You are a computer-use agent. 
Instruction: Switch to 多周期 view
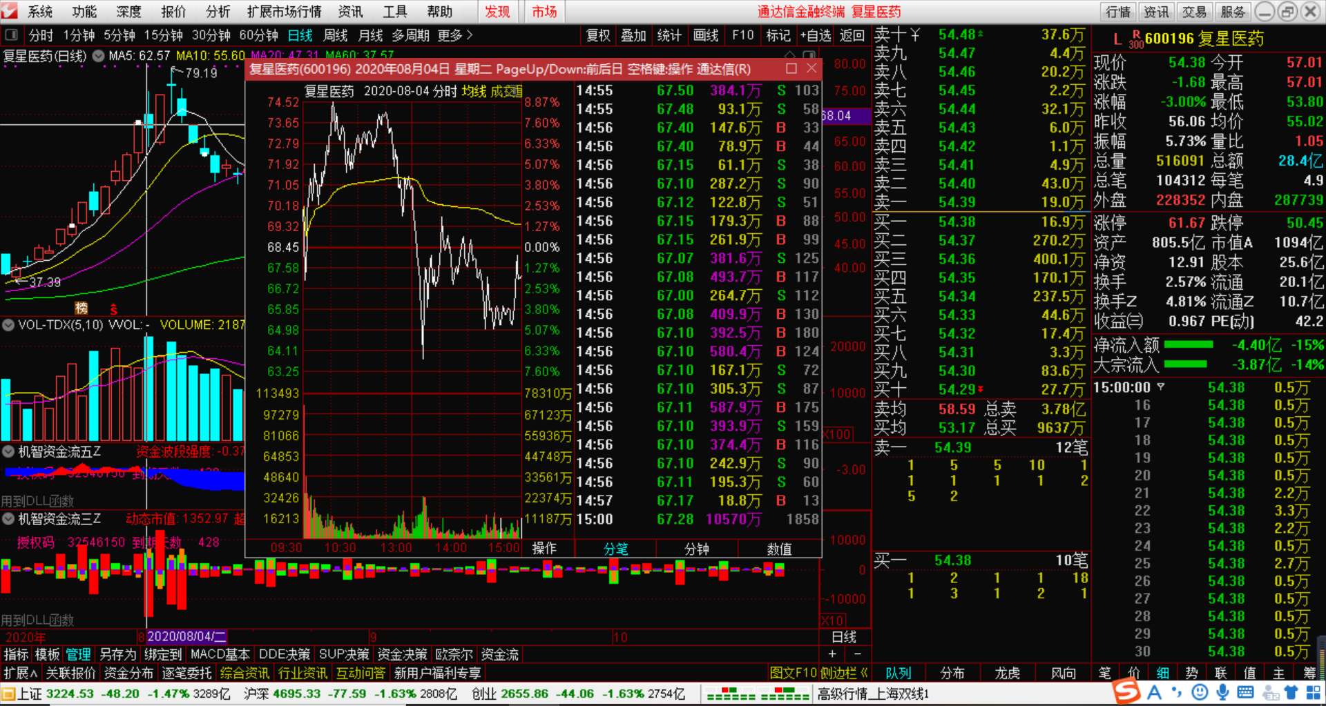point(411,35)
